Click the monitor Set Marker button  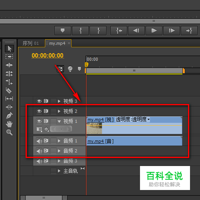coord(63,31)
